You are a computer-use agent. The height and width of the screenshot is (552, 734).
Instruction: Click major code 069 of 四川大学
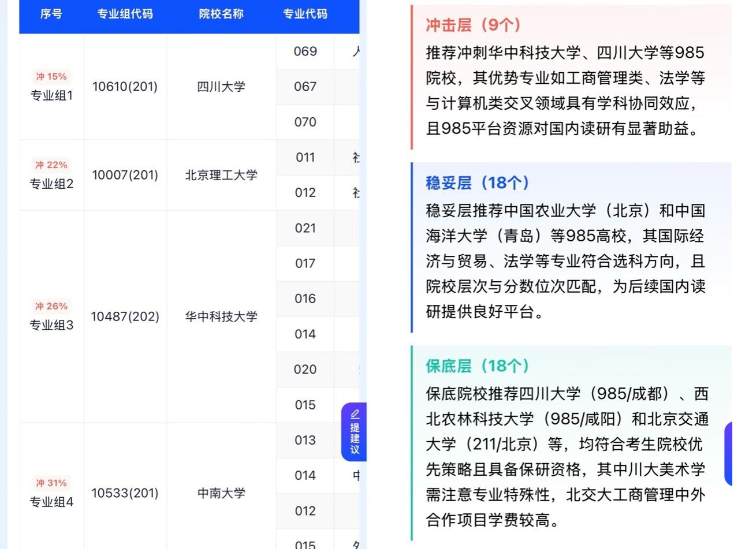click(x=305, y=51)
